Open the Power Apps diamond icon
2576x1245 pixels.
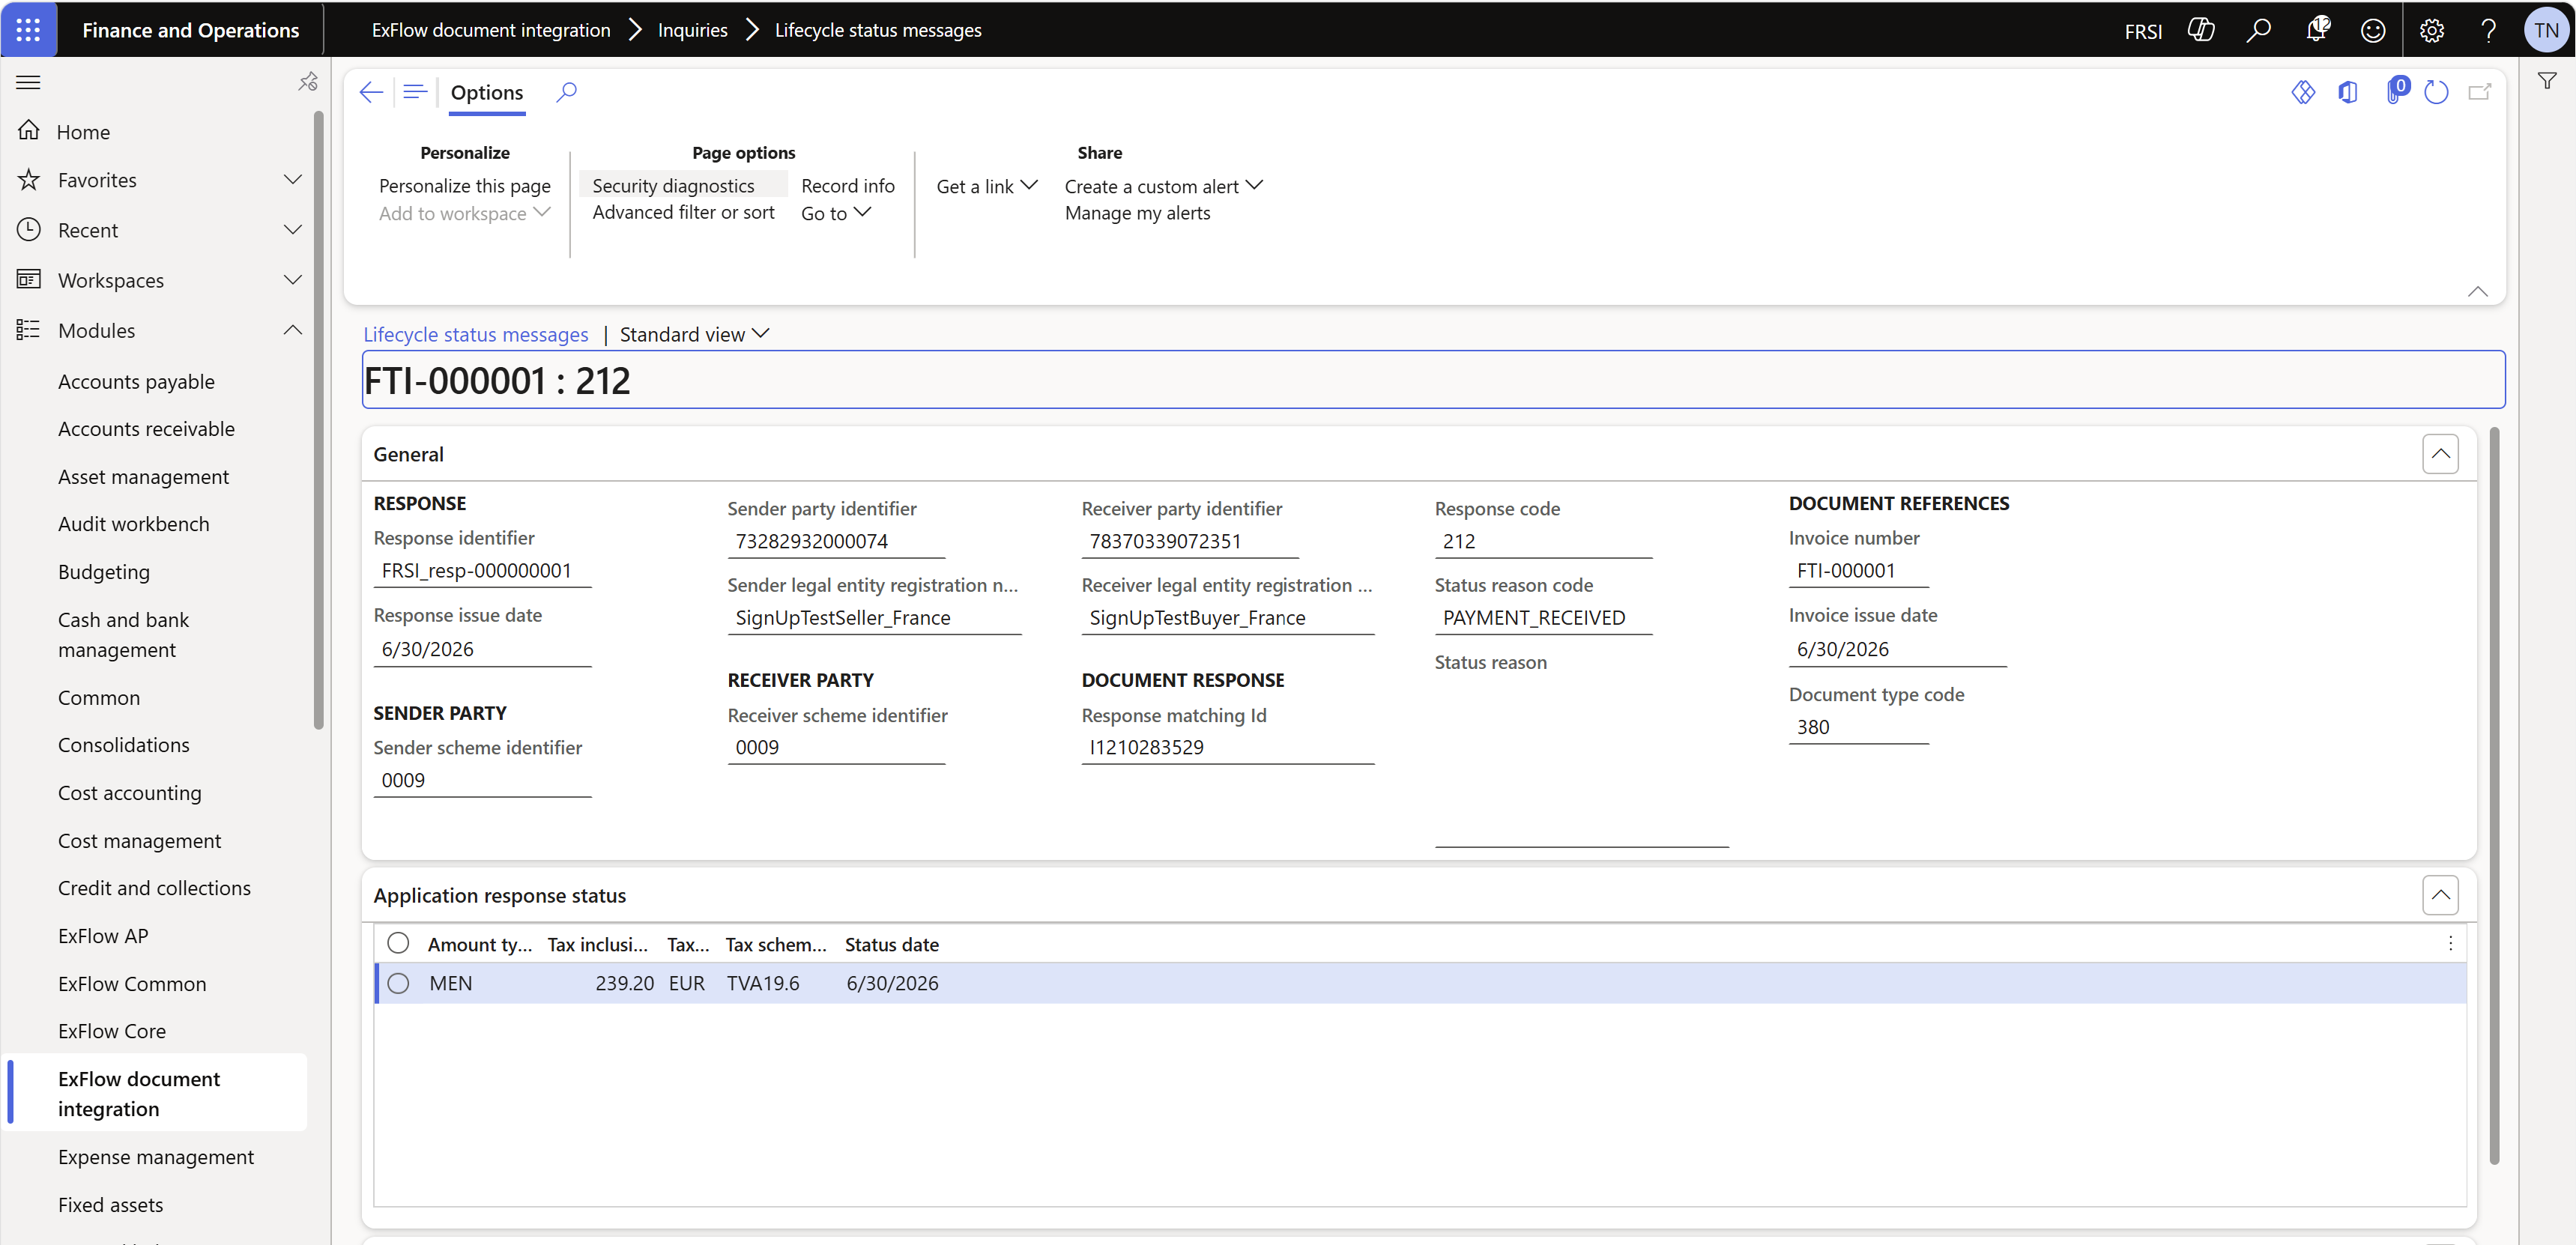tap(2303, 92)
